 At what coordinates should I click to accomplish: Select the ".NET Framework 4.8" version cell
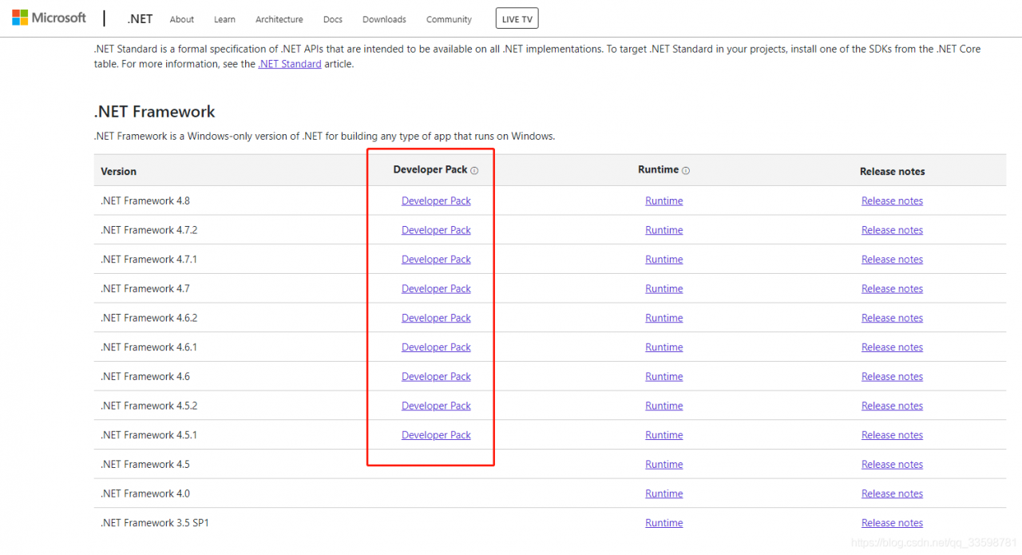(x=145, y=201)
